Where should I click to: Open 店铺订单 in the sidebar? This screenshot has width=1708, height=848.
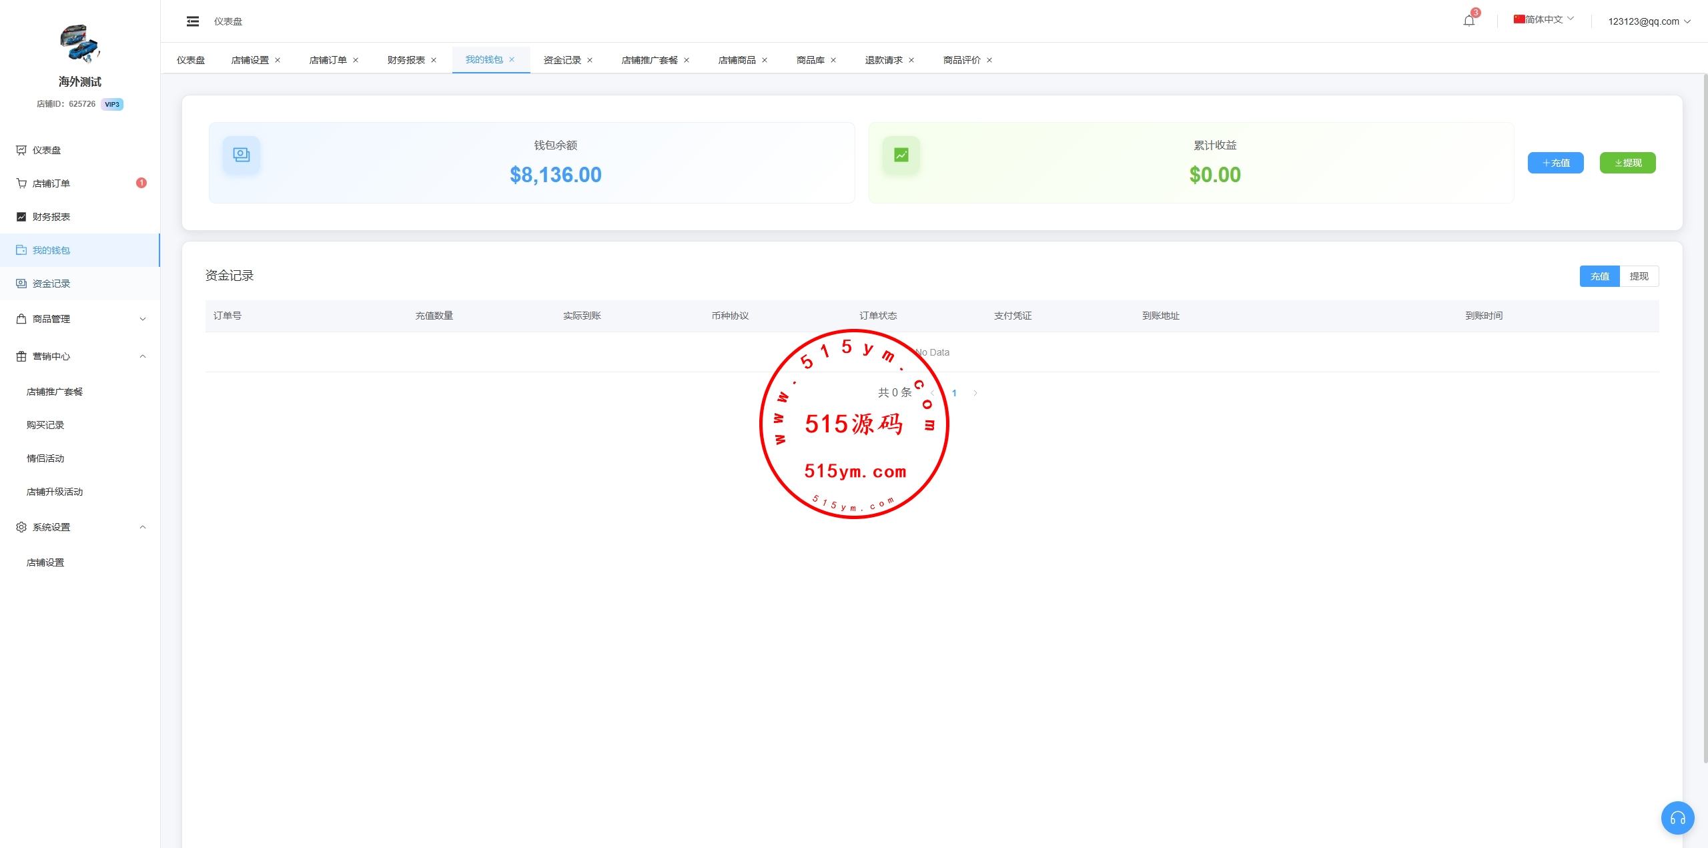coord(51,183)
